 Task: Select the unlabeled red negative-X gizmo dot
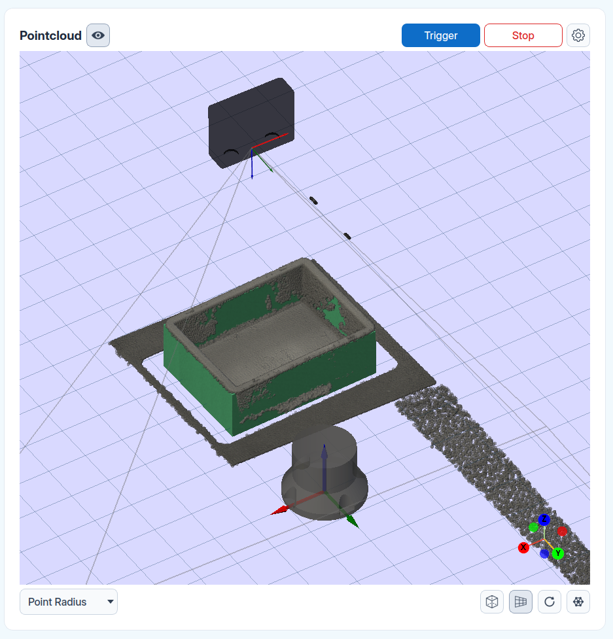coord(562,531)
